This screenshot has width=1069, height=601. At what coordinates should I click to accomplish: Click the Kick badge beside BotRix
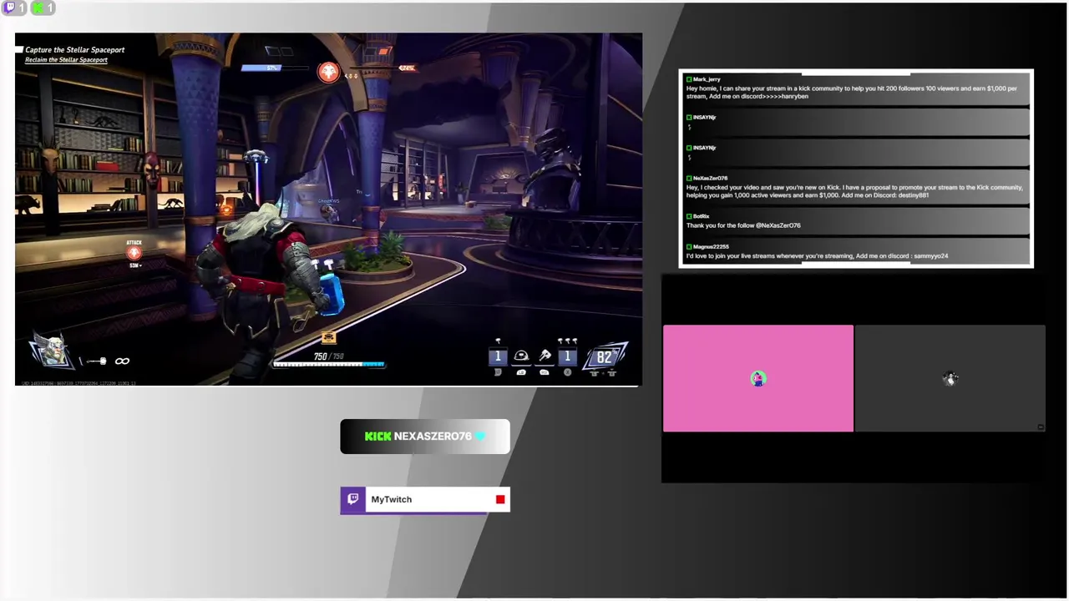(x=689, y=216)
